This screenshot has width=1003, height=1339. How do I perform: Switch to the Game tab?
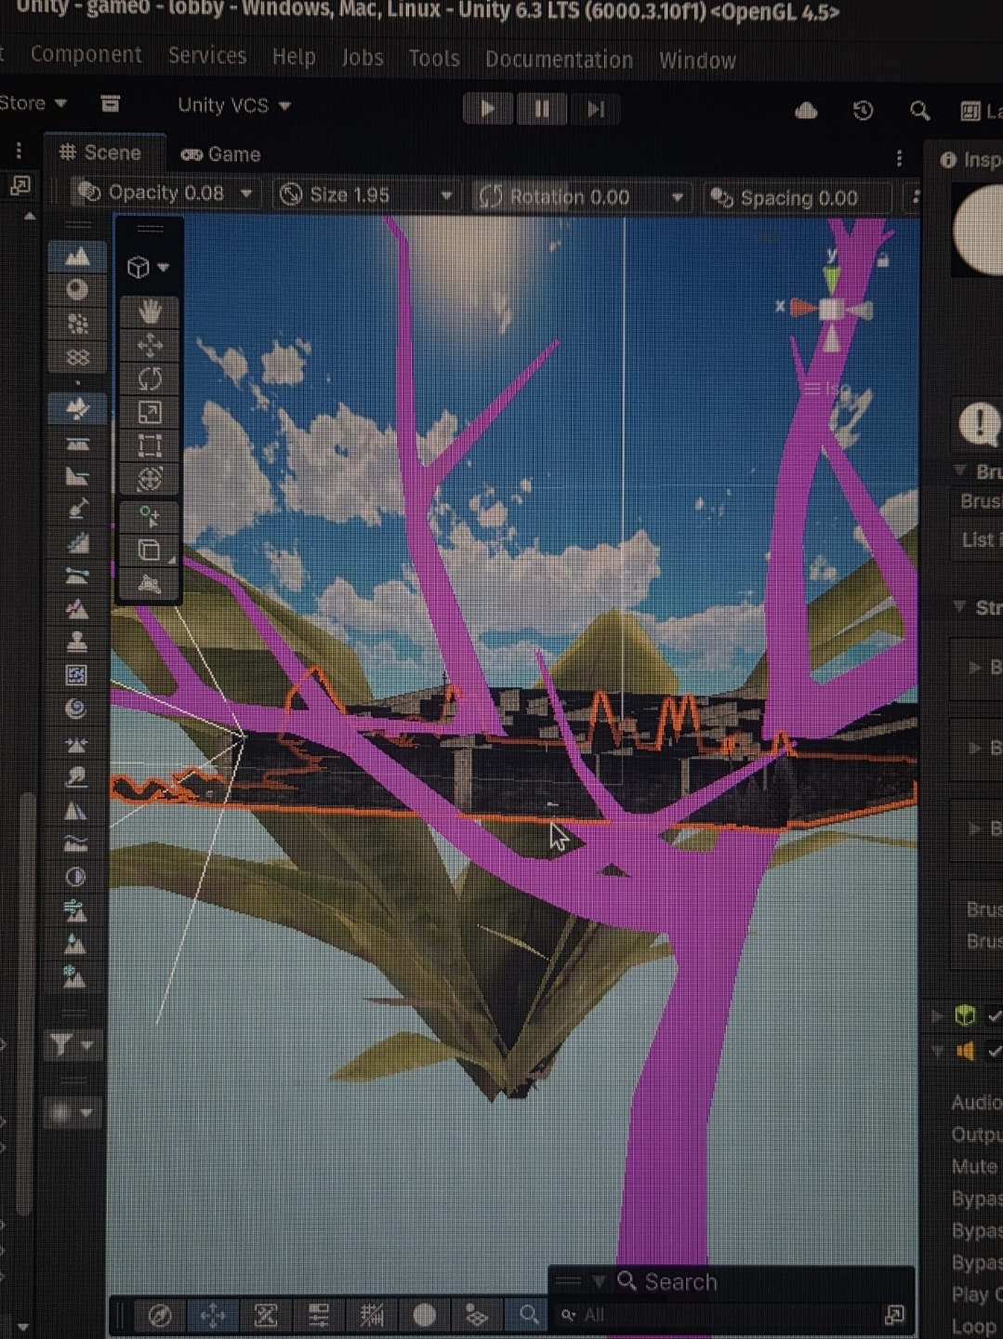pos(221,154)
